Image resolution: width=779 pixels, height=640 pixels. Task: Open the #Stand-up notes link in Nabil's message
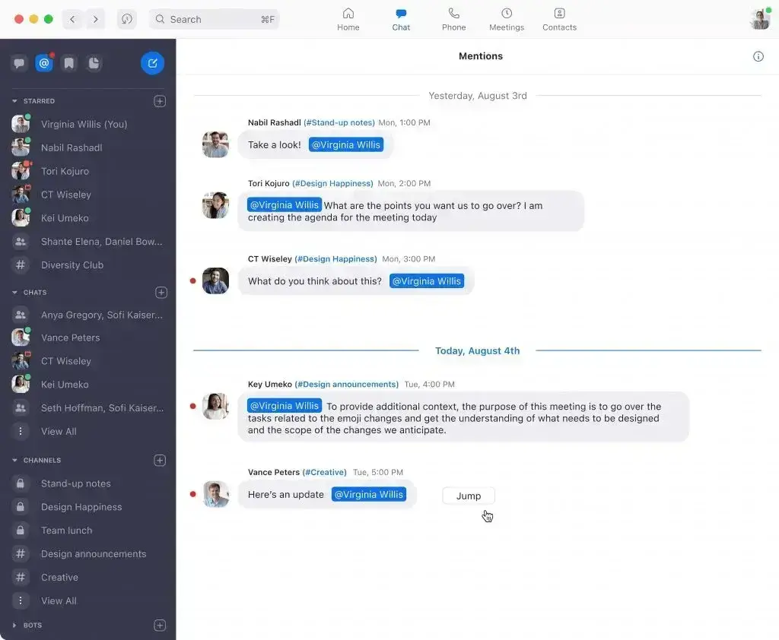(x=339, y=122)
